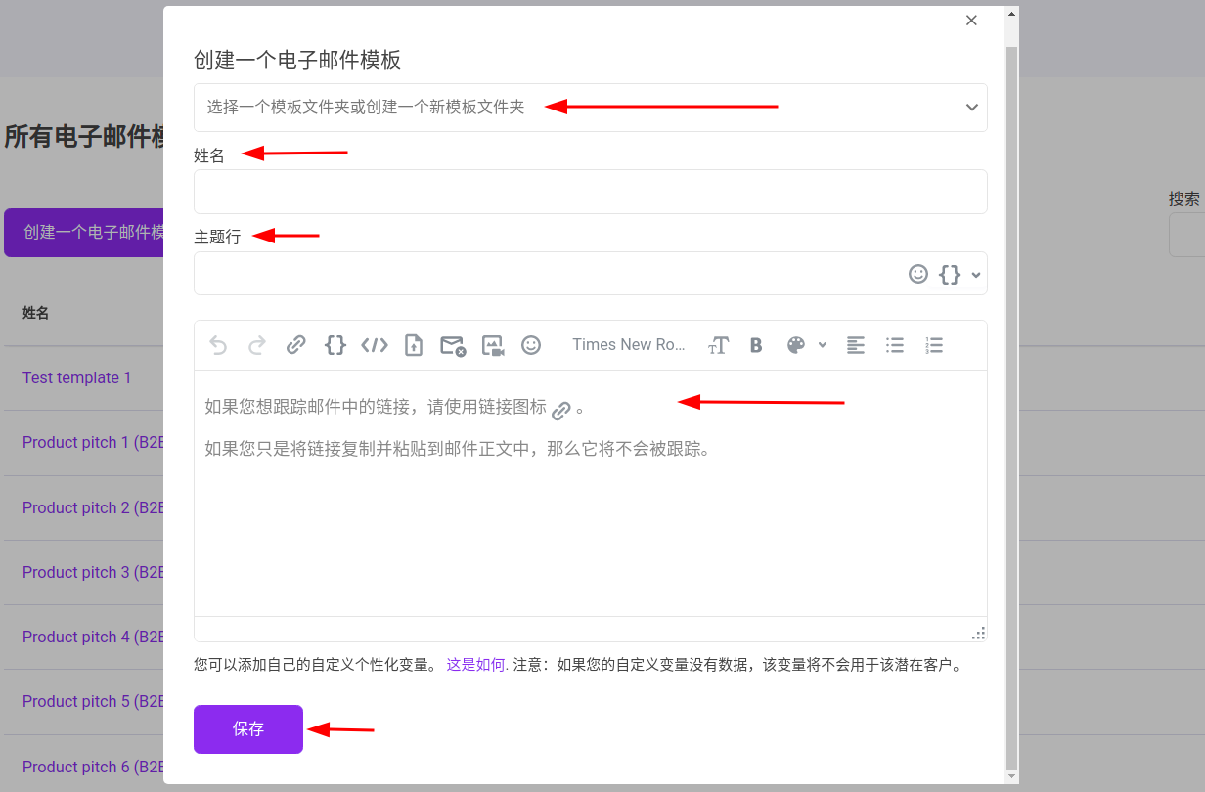Open Product pitch 4 template link
The image size is (1205, 792).
coord(93,638)
